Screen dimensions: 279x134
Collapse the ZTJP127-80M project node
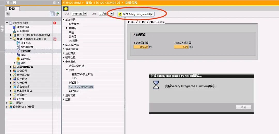[x=7, y=23]
